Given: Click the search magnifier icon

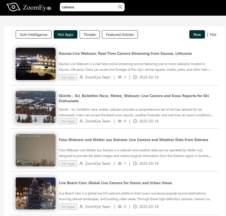Looking at the screenshot, I should (120, 7).
